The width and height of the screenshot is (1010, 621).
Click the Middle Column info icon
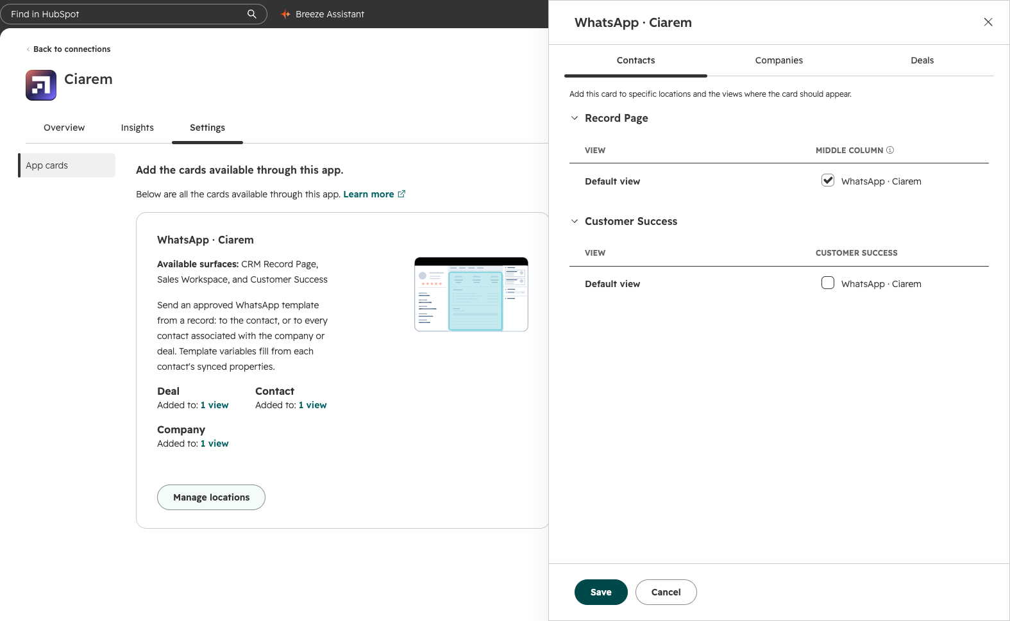pyautogui.click(x=890, y=150)
